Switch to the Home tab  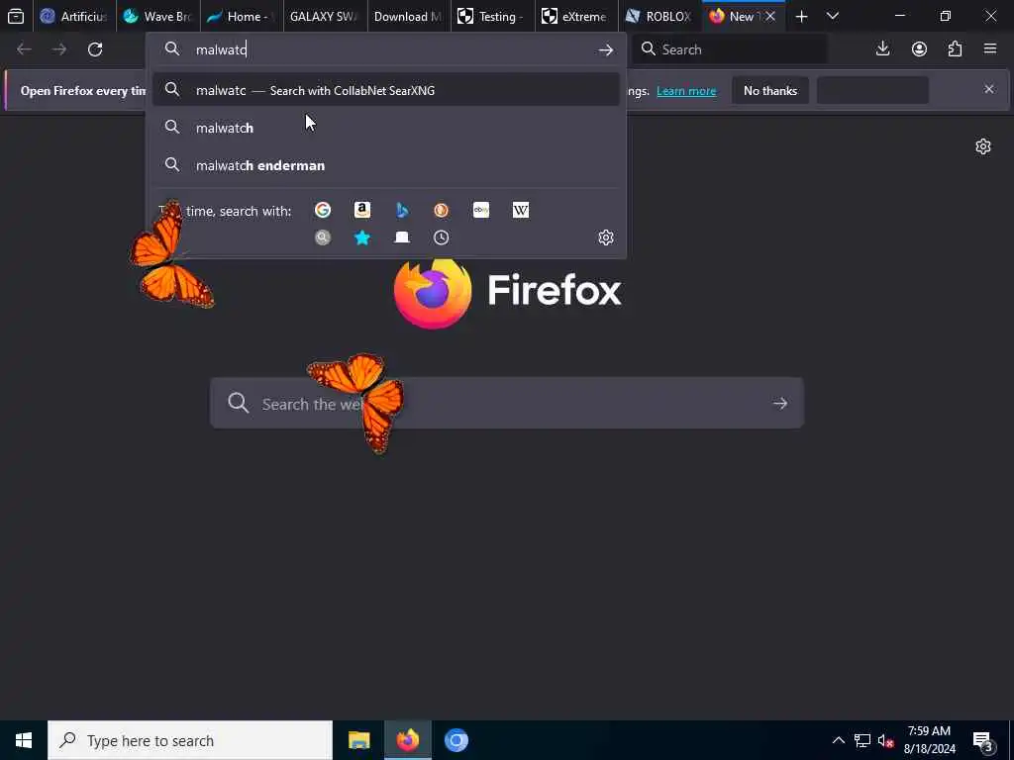point(242,16)
